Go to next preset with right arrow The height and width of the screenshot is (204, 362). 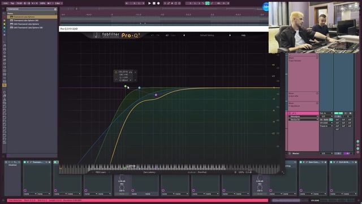(x=230, y=35)
